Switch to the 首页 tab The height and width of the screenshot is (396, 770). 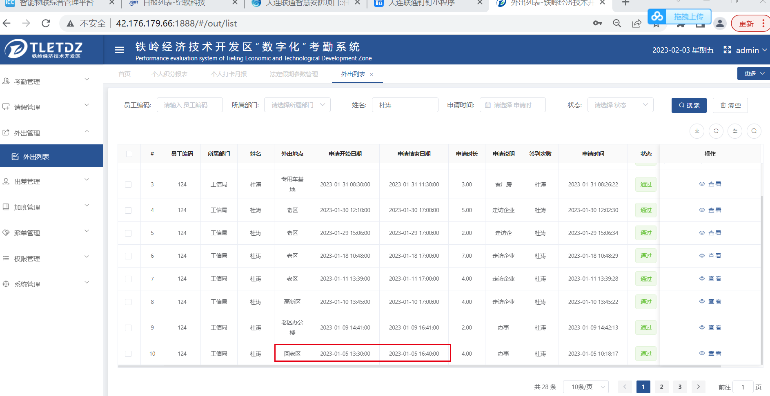point(125,74)
